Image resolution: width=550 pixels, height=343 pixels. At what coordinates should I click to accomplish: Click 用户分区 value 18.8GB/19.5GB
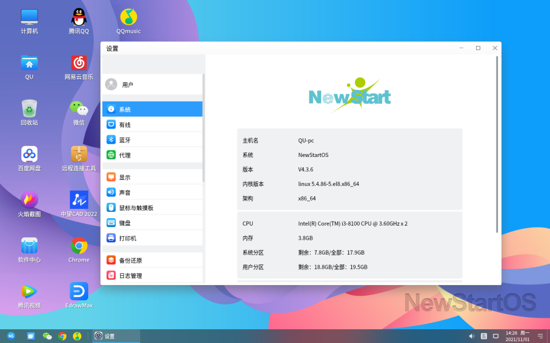[x=333, y=267]
